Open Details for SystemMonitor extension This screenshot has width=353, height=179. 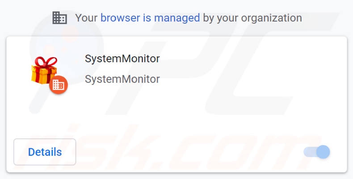click(x=45, y=152)
